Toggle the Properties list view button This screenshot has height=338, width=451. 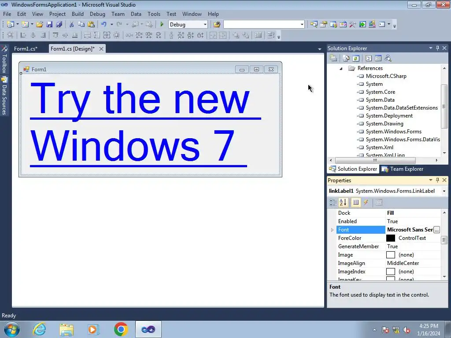coord(356,202)
